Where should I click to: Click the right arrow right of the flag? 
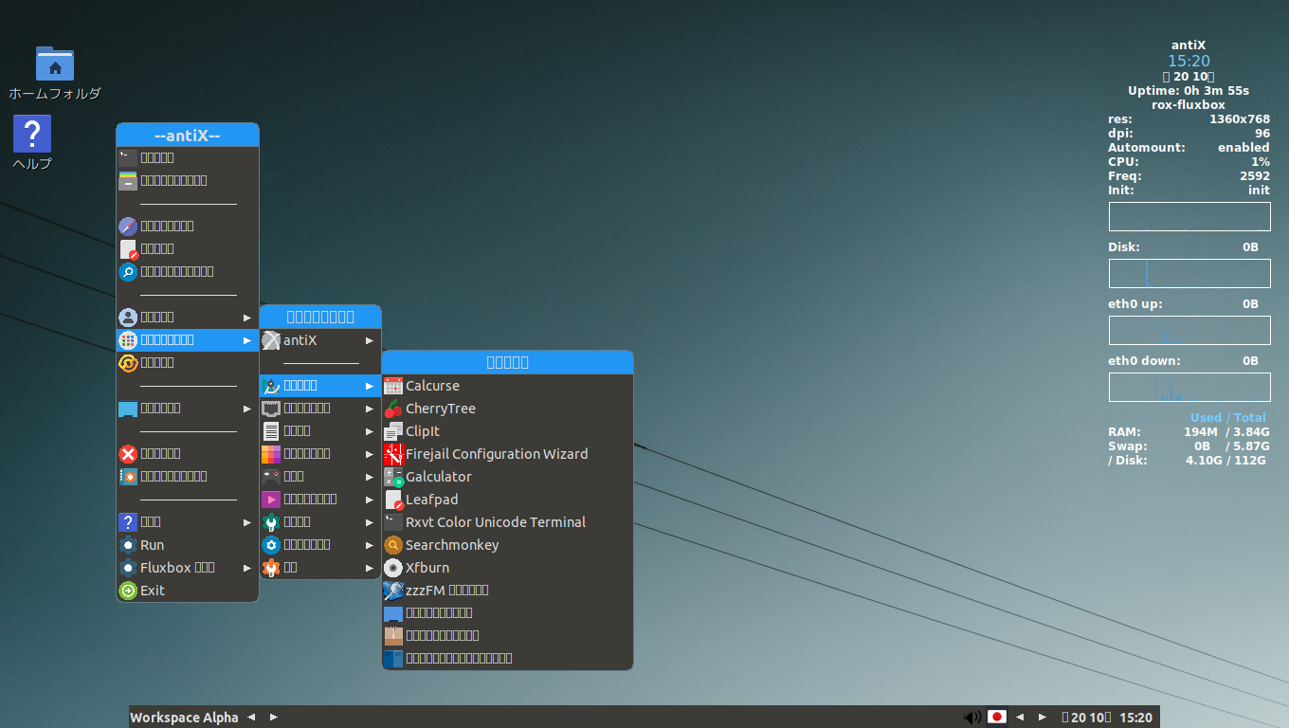click(1043, 718)
